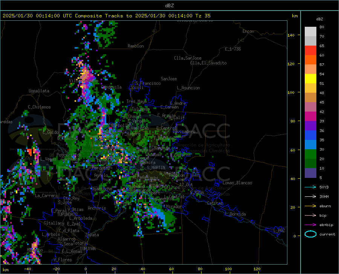Click the Lomas_Blancas map label
The width and height of the screenshot is (339, 274).
[237, 183]
